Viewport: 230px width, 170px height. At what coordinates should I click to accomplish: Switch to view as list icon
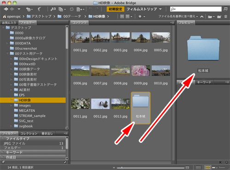(x=222, y=167)
